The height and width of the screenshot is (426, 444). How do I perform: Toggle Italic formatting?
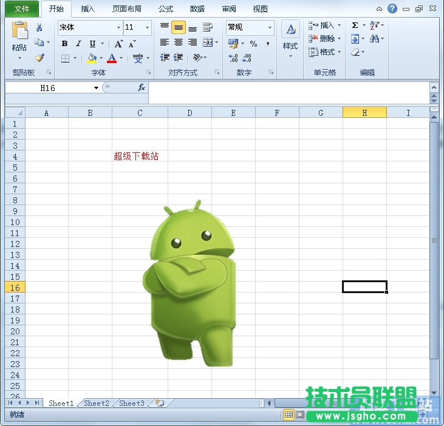tap(78, 44)
